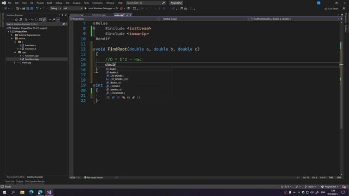Open the Error List tab
Viewport: 349px width, 196px height.
10,181
